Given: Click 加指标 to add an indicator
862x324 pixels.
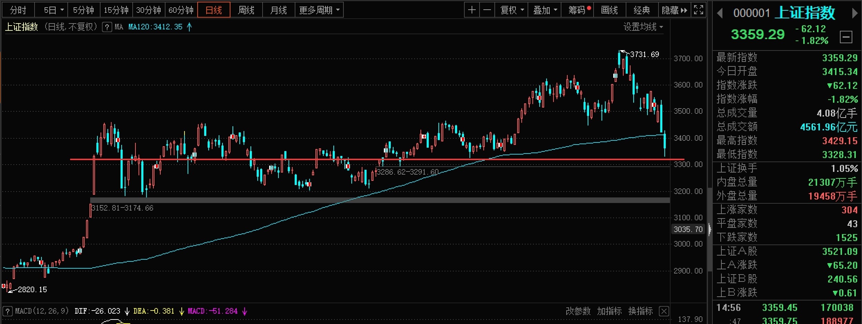Looking at the screenshot, I should pos(609,311).
